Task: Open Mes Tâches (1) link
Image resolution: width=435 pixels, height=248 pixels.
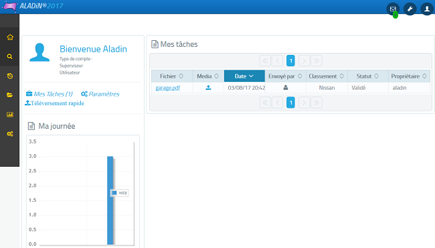Action: click(50, 94)
